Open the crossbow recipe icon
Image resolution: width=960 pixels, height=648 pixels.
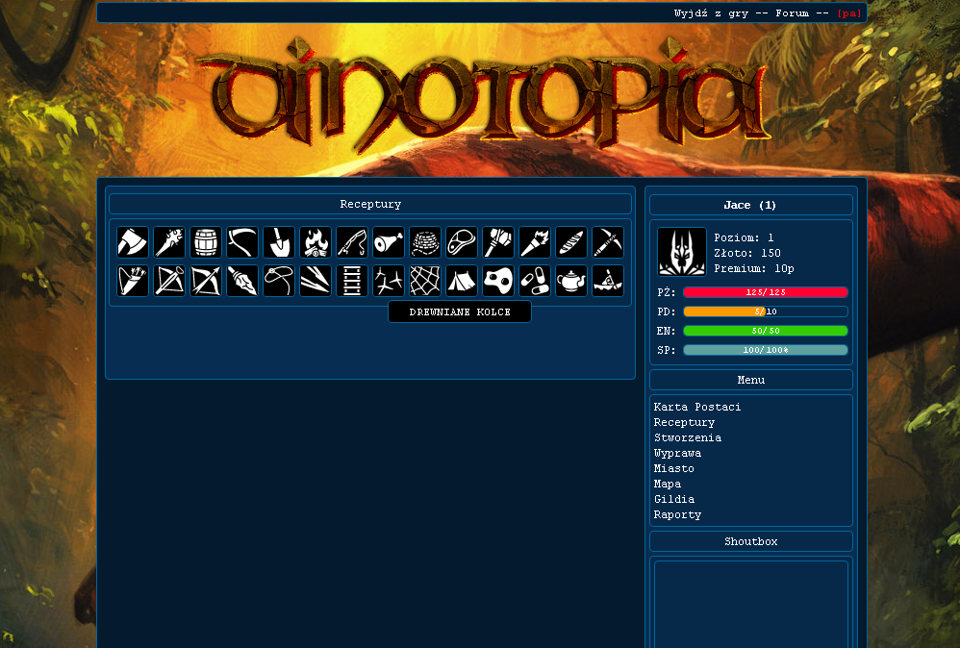coord(169,280)
